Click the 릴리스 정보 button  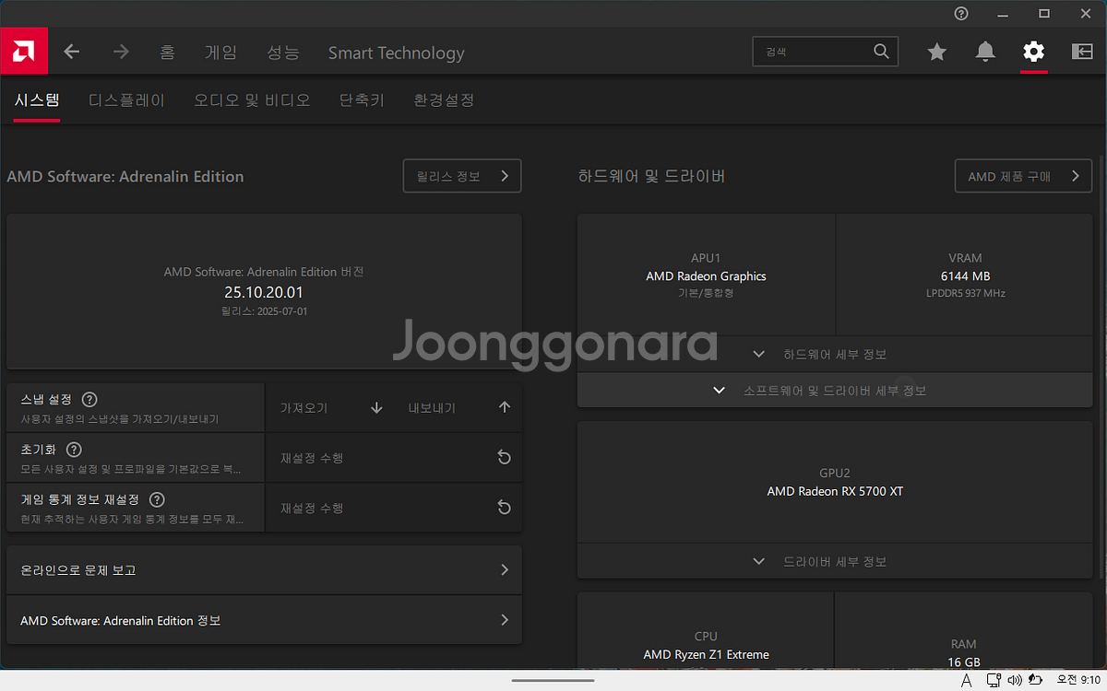coord(461,176)
